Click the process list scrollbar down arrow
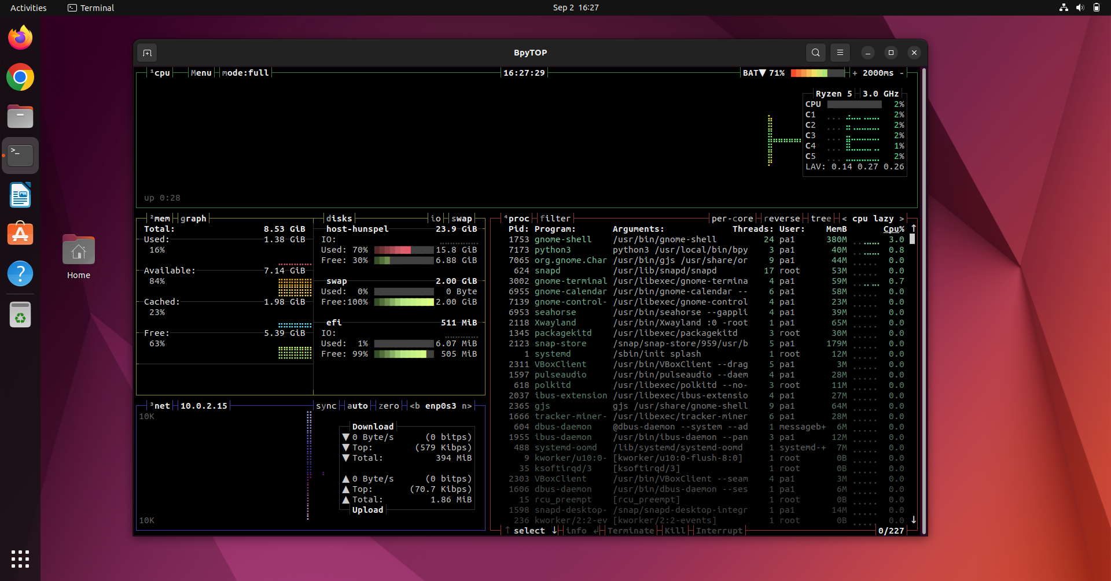Viewport: 1111px width, 581px height. click(x=914, y=520)
